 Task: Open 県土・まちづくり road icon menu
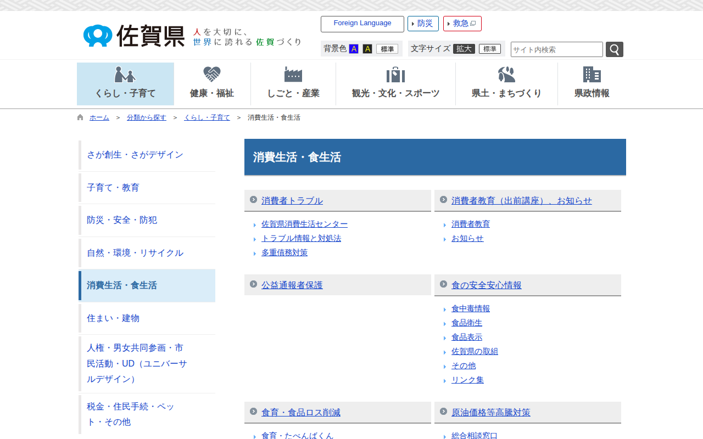click(506, 84)
